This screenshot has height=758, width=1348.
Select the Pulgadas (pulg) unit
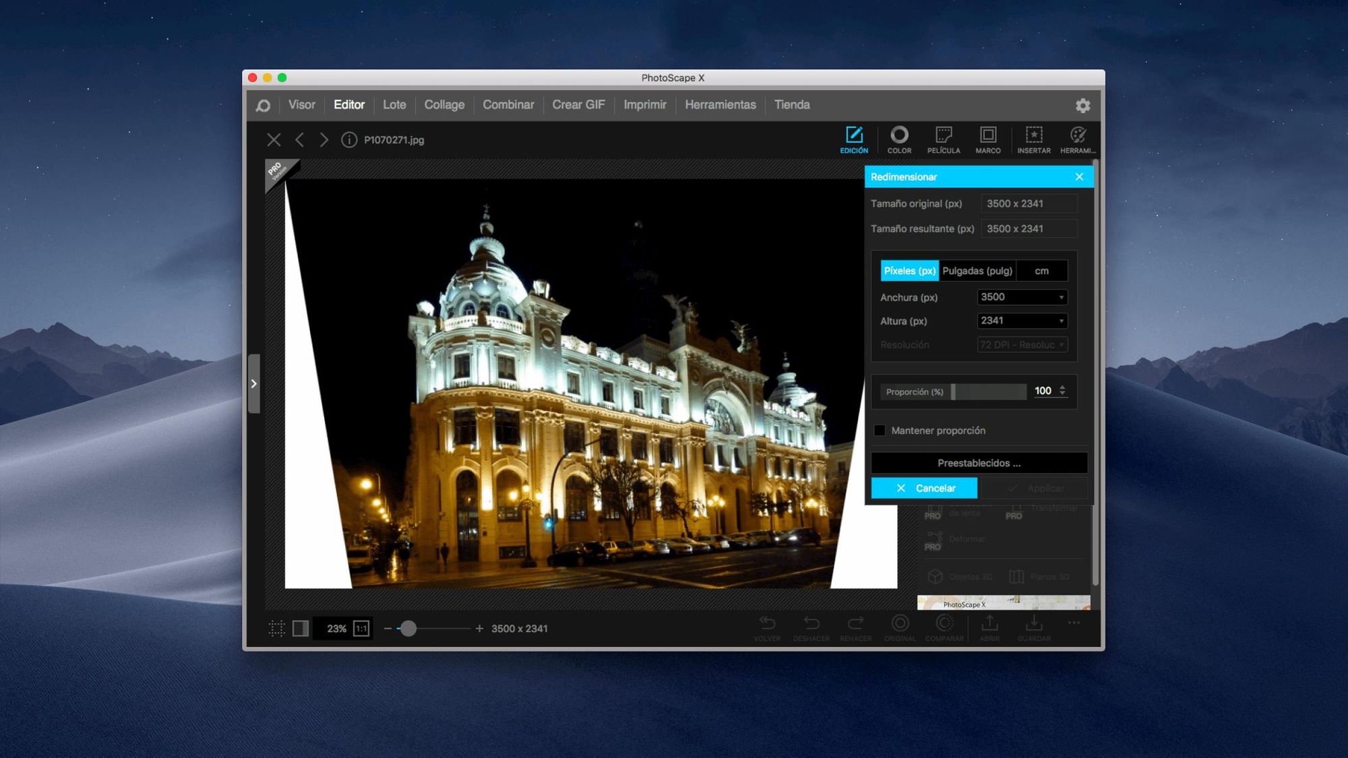coord(977,271)
